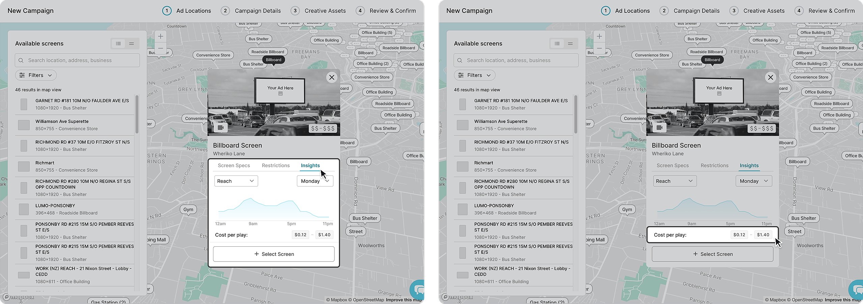The width and height of the screenshot is (863, 304).
Task: Focus the location search field in right window
Action: (516, 60)
